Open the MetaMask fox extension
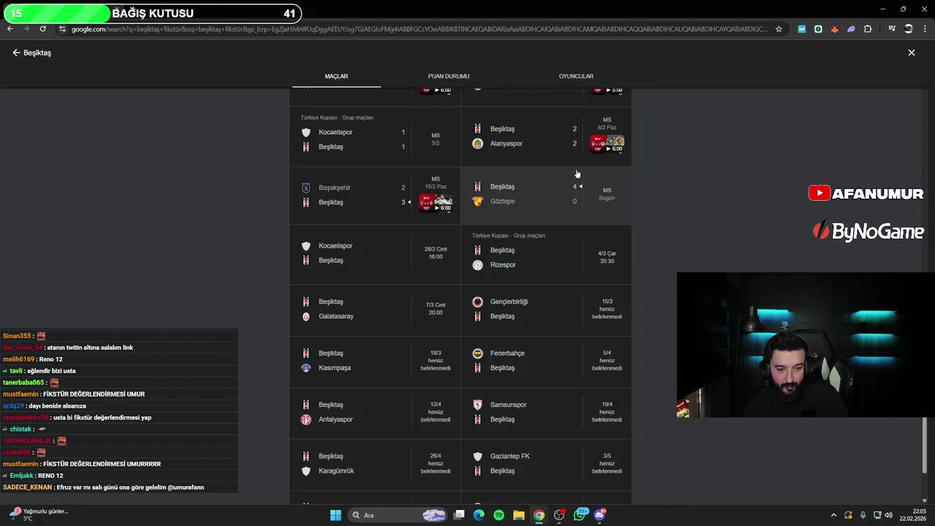 [835, 29]
